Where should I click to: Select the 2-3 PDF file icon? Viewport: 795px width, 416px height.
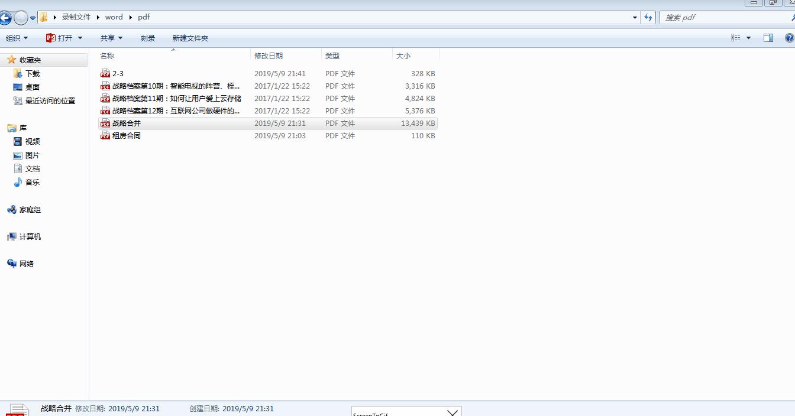105,73
